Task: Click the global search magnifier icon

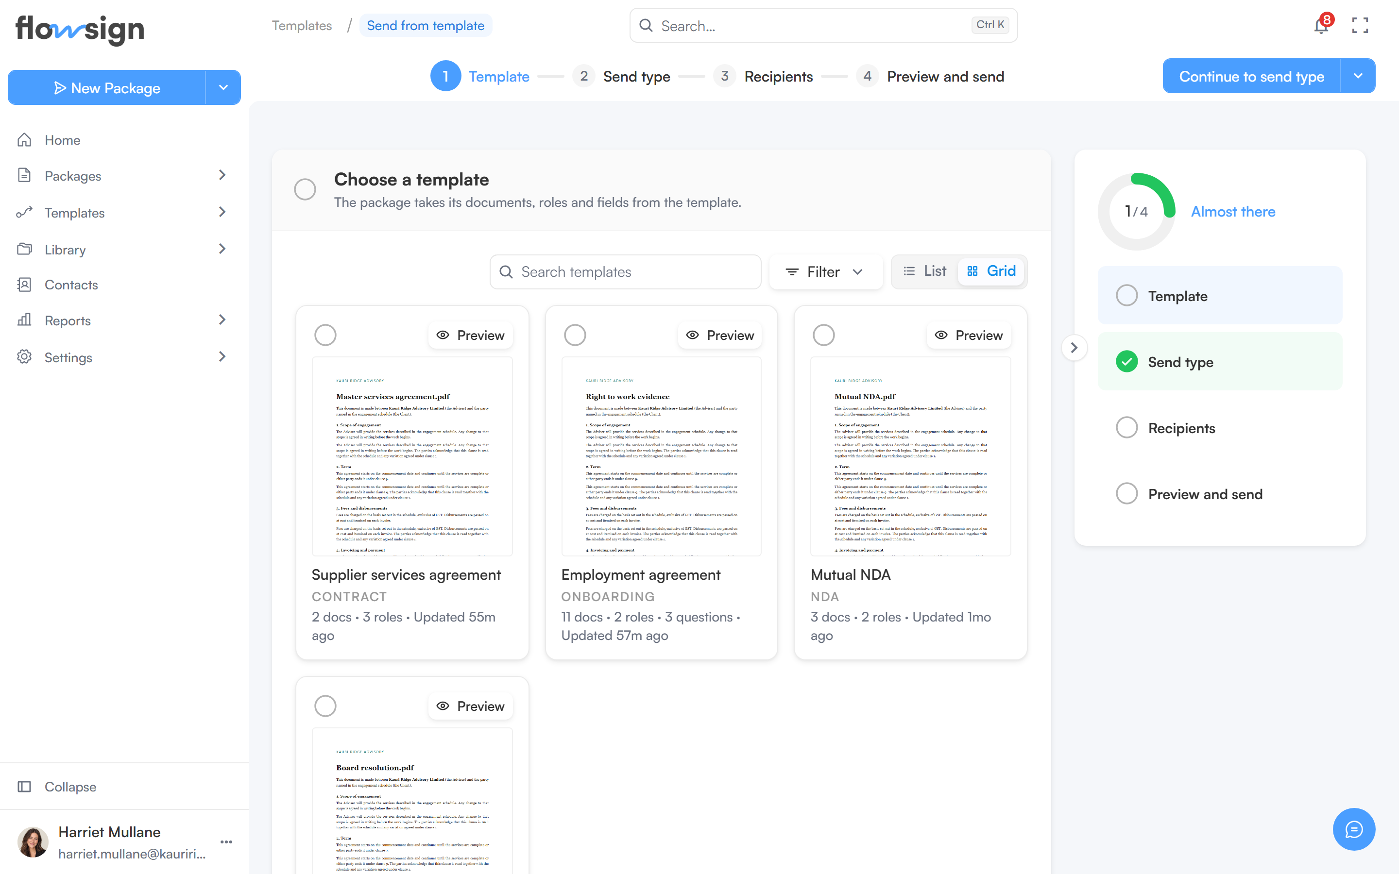Action: coord(647,25)
